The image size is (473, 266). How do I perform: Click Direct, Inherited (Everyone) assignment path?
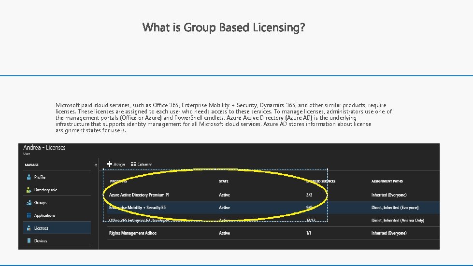point(395,208)
